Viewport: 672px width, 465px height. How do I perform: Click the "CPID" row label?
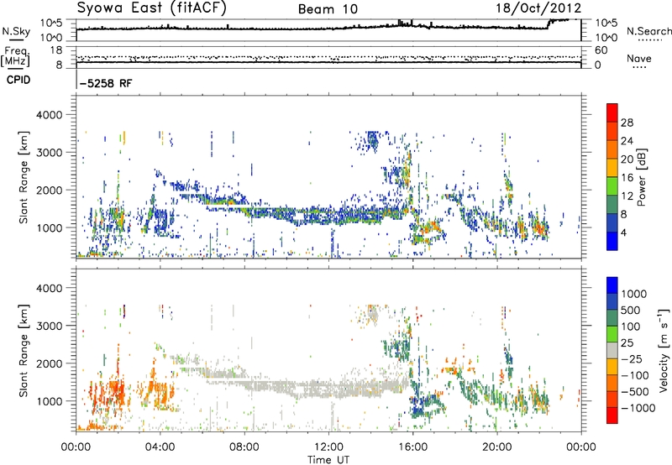(x=18, y=80)
